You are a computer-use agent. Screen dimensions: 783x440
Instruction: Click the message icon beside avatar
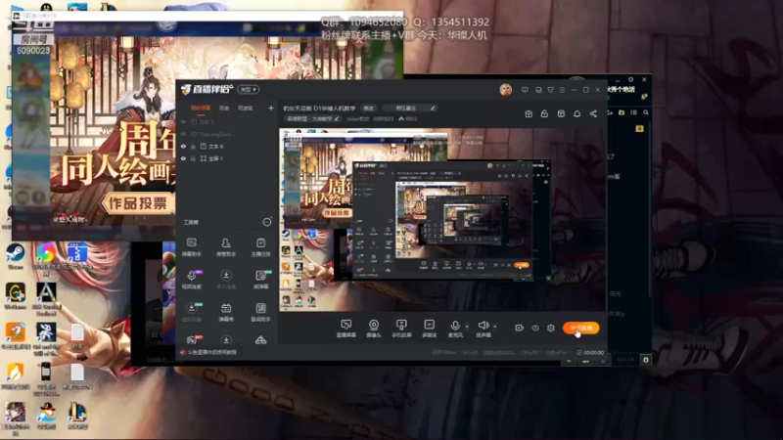pos(525,90)
